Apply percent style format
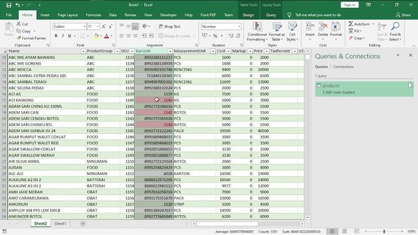 (216, 36)
